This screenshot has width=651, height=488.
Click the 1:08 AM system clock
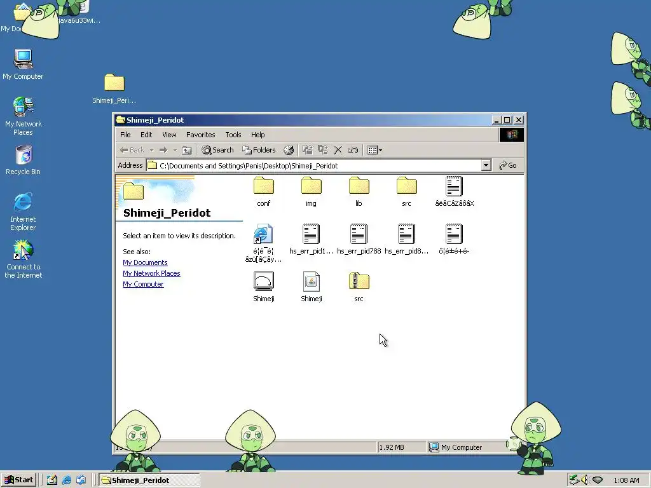pyautogui.click(x=626, y=480)
